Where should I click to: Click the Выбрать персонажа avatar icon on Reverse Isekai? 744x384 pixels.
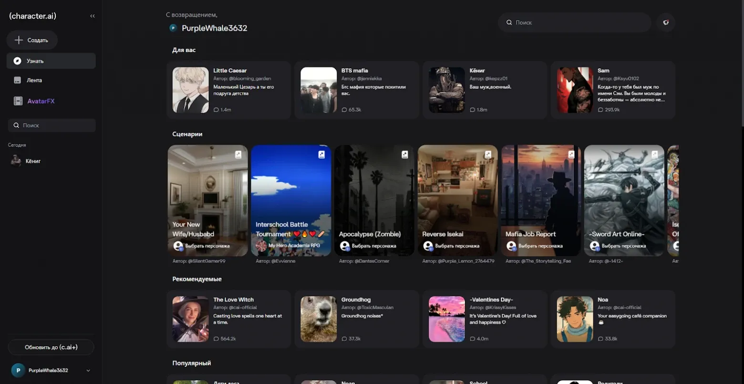(428, 246)
